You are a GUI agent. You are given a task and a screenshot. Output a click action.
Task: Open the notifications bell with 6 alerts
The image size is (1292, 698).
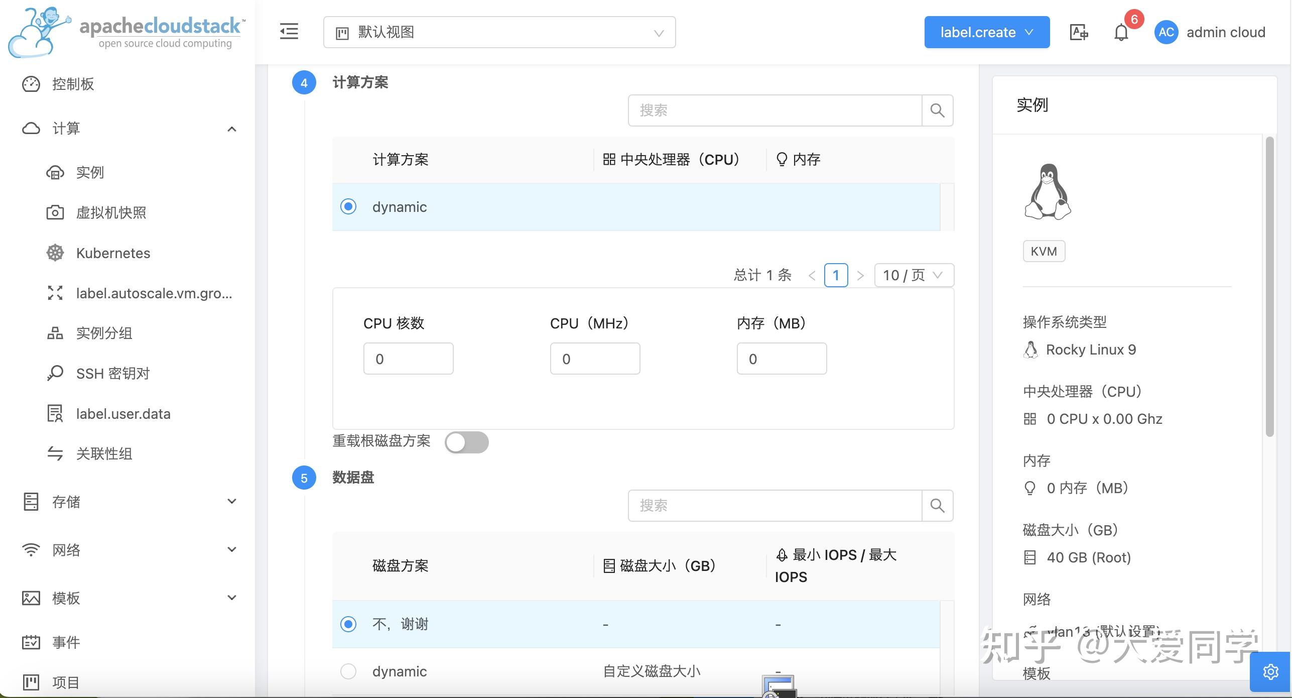(x=1121, y=32)
